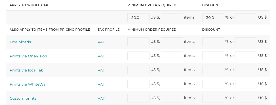
Task: Click Prints via WhiteWall minimum items field
Action: [172, 84]
